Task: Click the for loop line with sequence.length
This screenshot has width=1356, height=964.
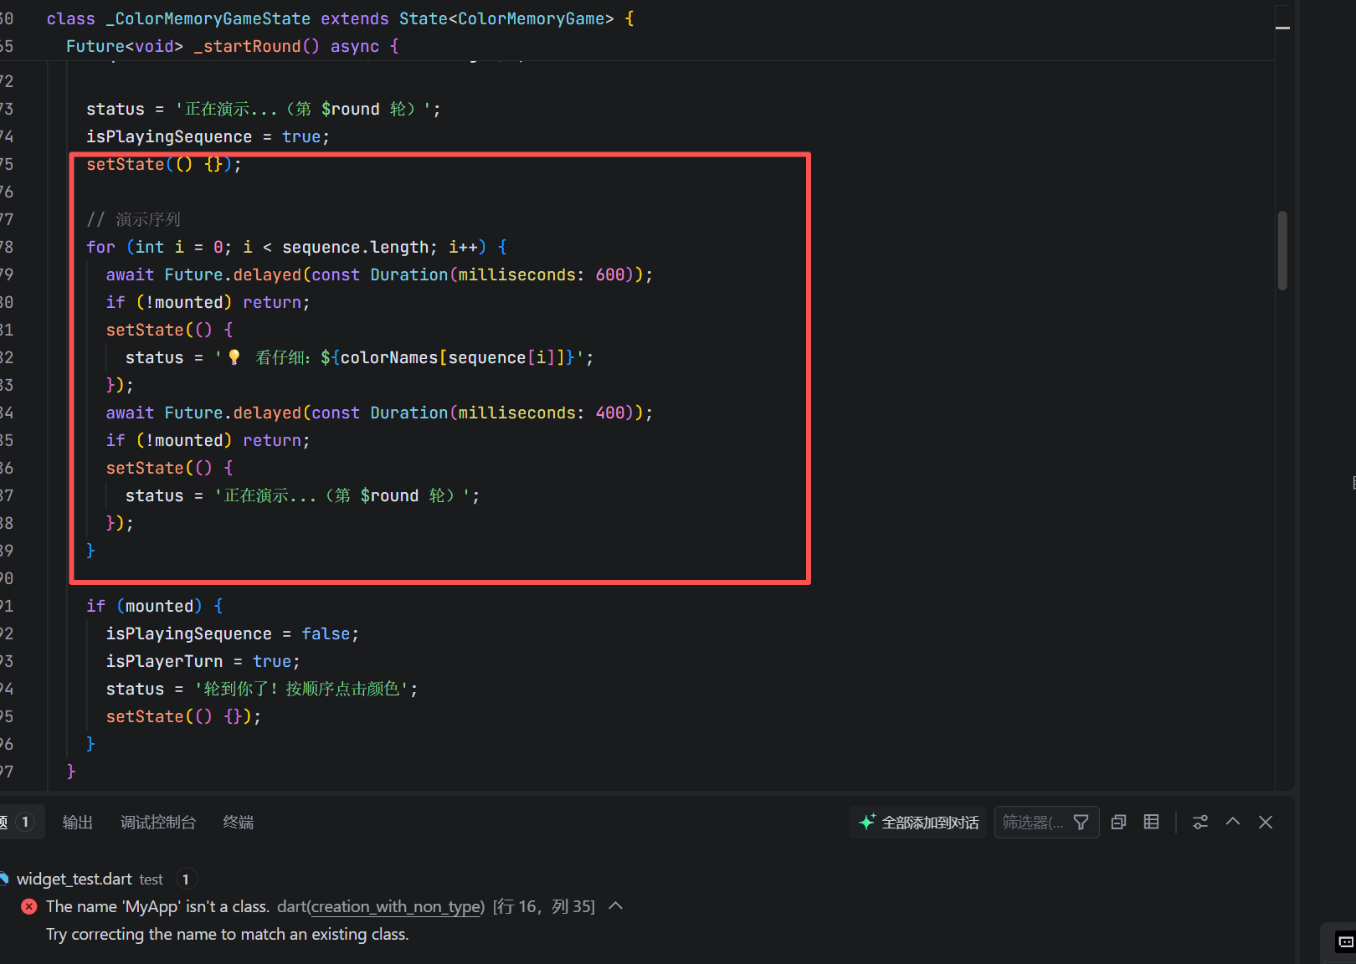Action: [296, 247]
